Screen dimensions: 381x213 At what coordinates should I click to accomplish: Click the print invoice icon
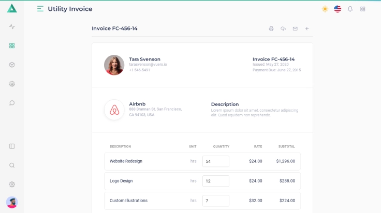[x=271, y=29]
